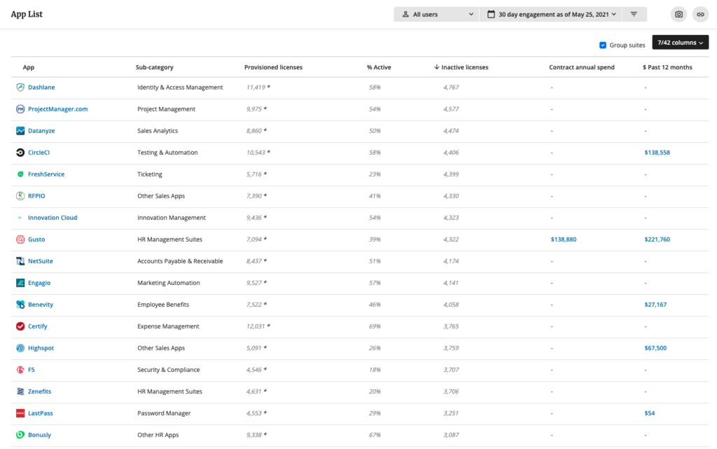Click the CircleCI app icon

pos(20,152)
